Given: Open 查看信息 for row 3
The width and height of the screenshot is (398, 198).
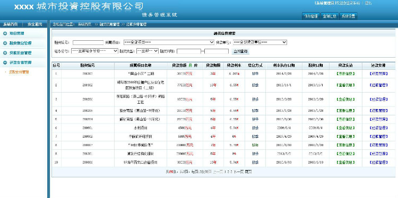Looking at the screenshot, I should coord(345,99).
